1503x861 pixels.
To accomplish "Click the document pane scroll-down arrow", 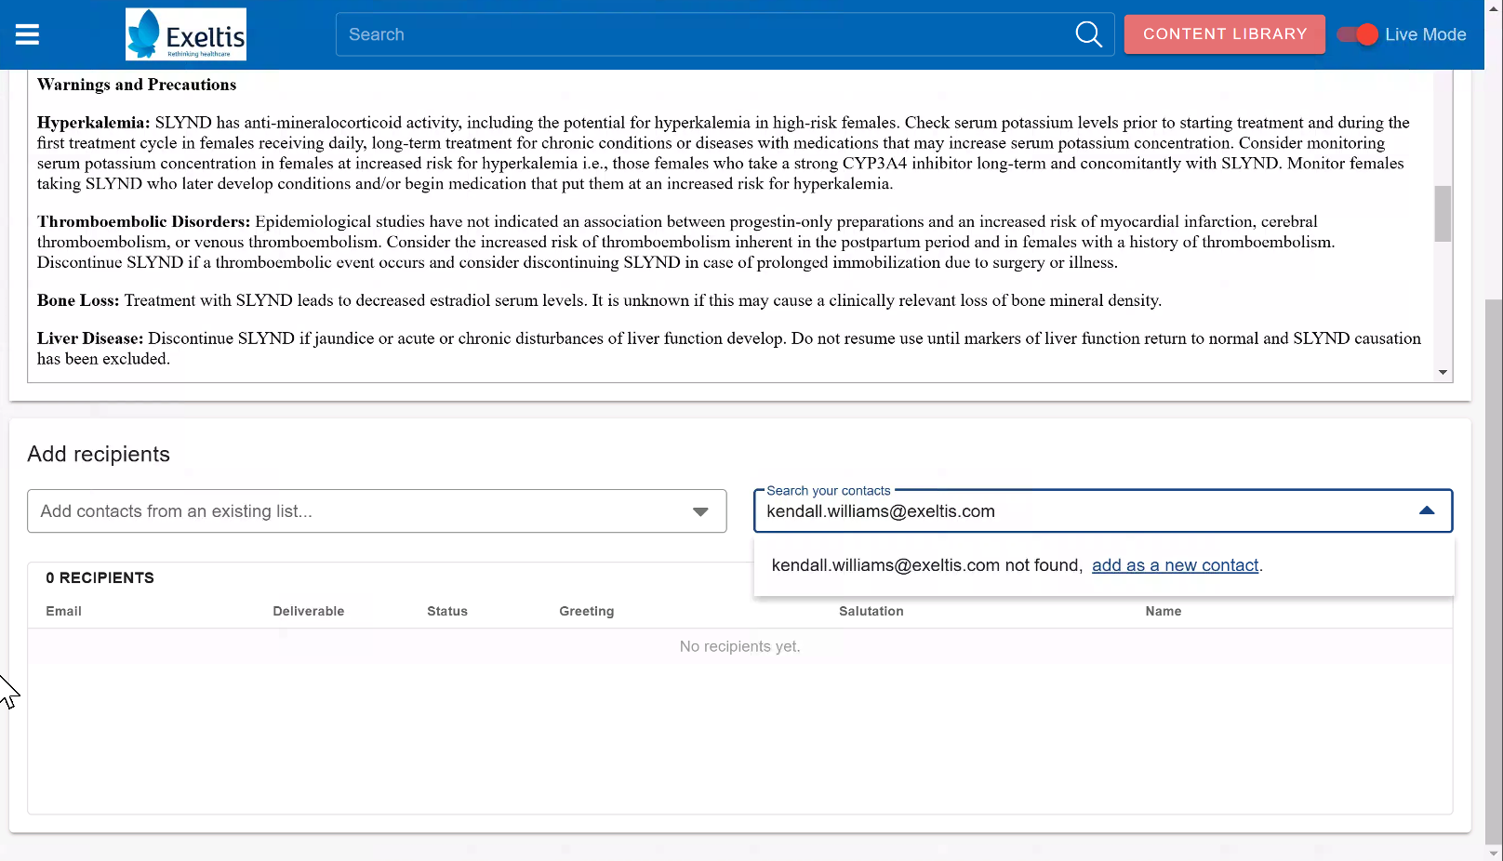I will click(x=1443, y=372).
